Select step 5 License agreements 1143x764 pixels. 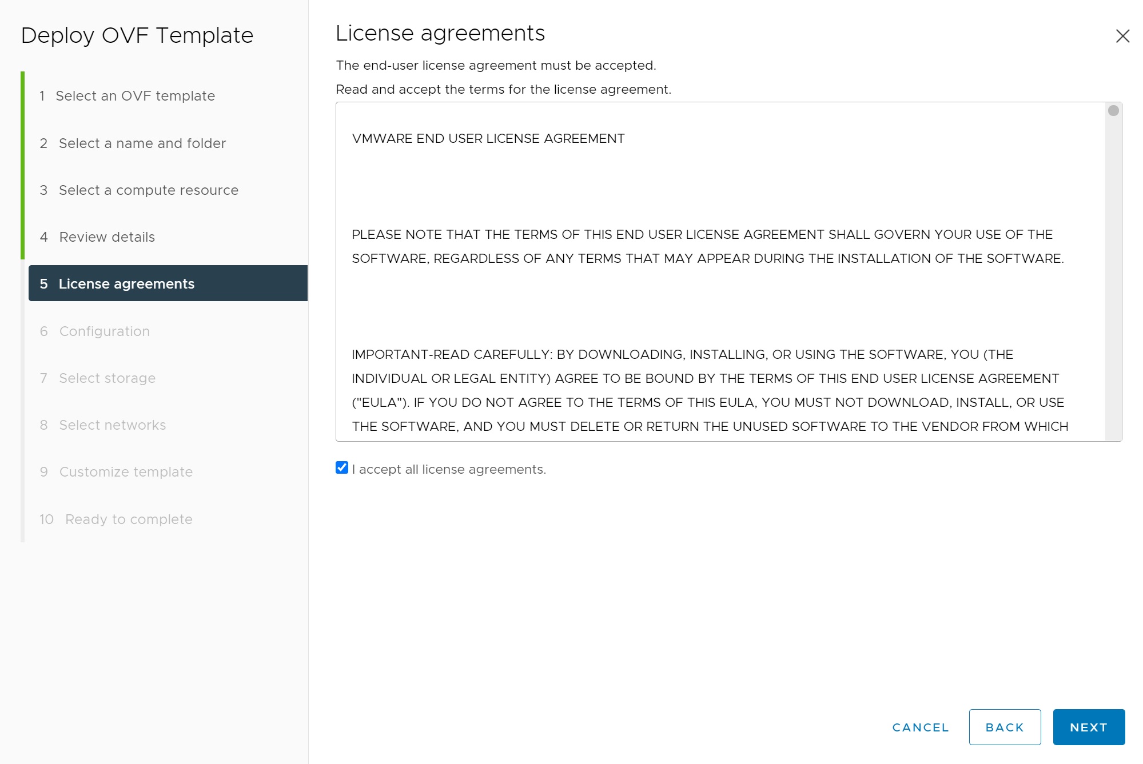click(x=126, y=284)
